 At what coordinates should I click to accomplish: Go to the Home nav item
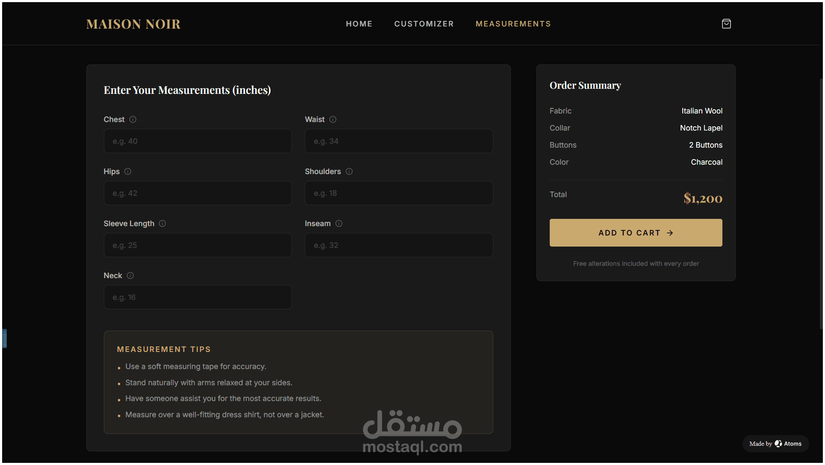(x=359, y=24)
